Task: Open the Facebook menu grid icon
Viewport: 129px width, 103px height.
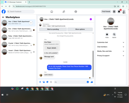Action: pos(114,12)
